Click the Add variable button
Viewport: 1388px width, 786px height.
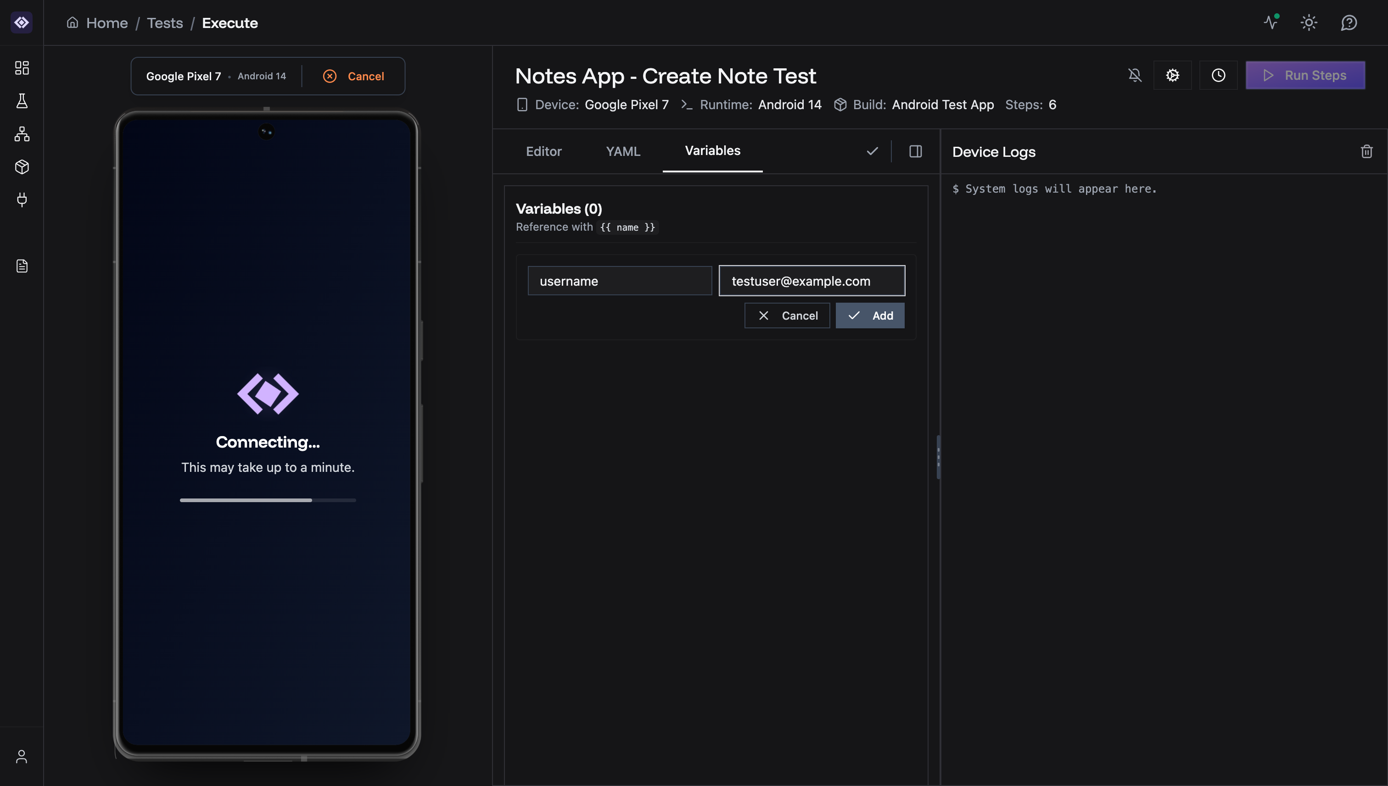870,316
